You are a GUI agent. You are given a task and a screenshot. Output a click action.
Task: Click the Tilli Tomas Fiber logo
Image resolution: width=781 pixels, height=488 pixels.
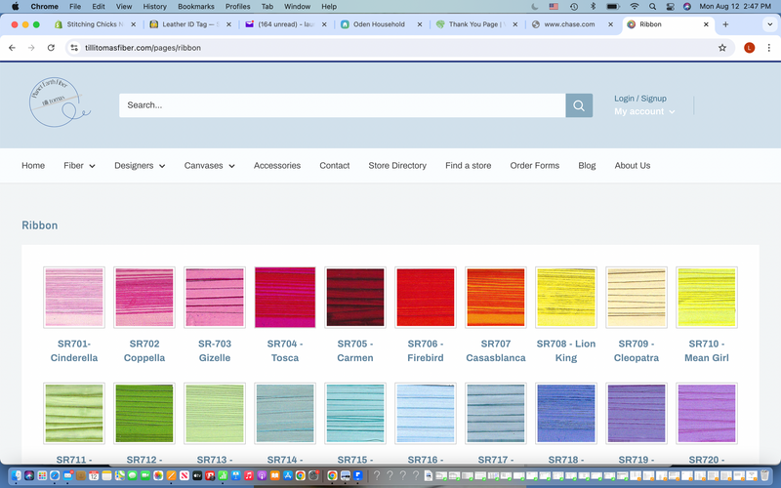pos(59,105)
